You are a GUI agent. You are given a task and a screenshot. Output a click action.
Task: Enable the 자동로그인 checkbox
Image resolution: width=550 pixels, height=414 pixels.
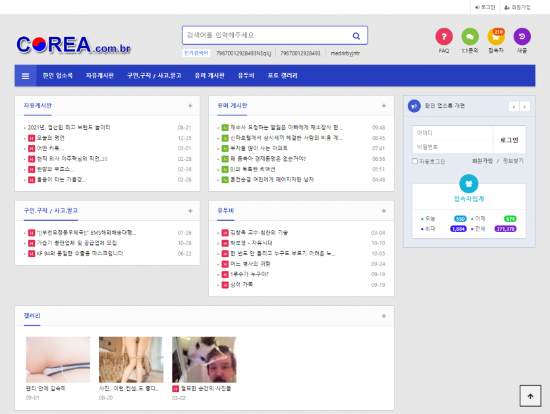pos(414,162)
